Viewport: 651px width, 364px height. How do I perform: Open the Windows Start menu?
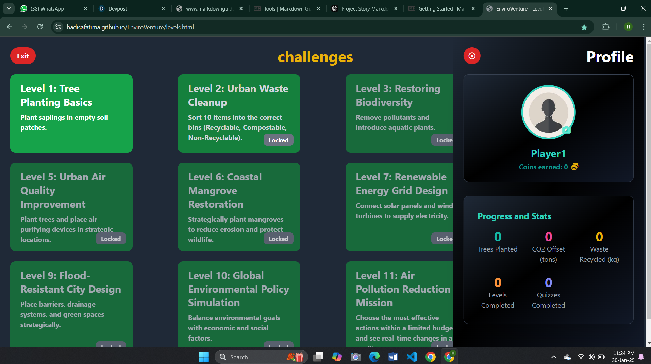coord(204,357)
